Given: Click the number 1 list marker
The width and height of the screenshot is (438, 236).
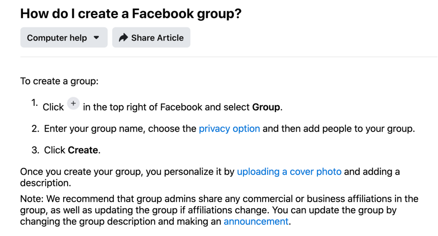Looking at the screenshot, I should (x=35, y=103).
